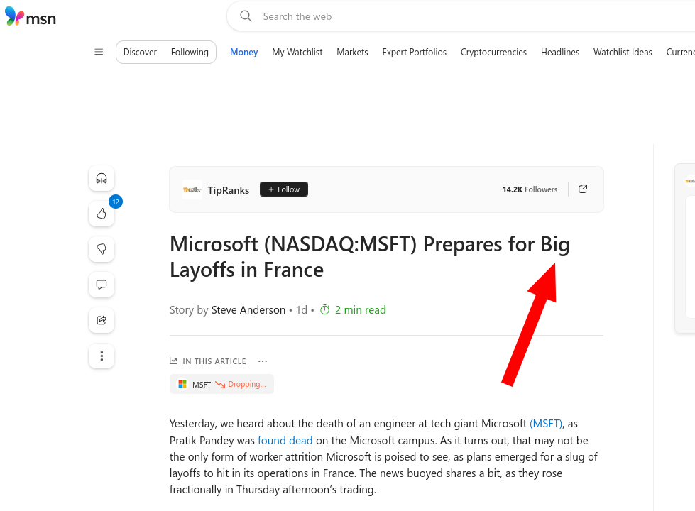The image size is (695, 511).
Task: Switch to the Following tab
Action: pos(190,51)
